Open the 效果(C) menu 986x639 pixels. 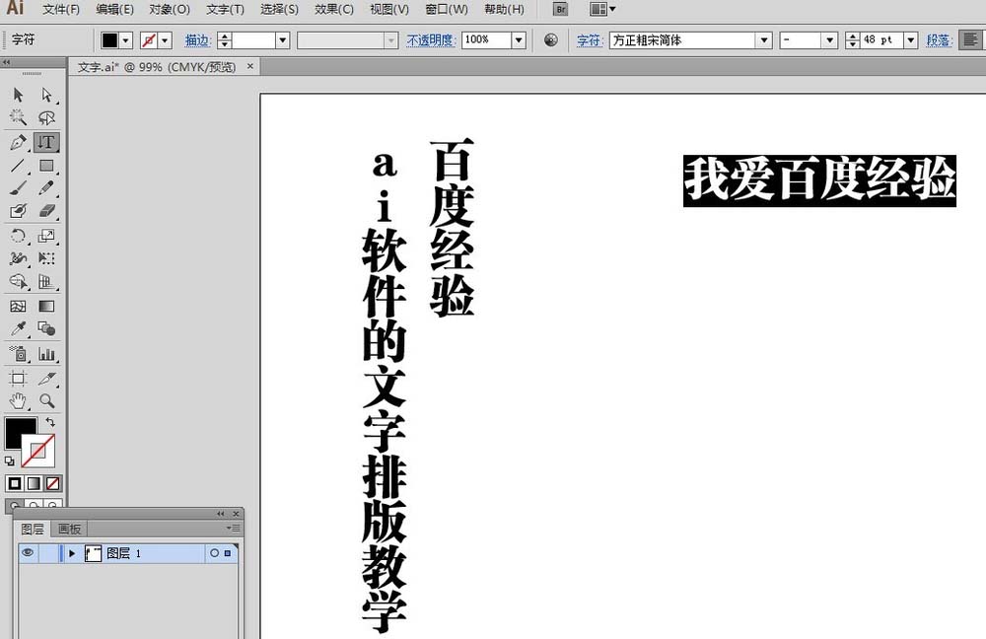334,10
